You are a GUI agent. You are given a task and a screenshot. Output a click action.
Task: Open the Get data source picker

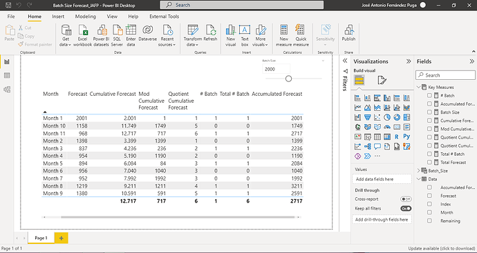coord(66,35)
